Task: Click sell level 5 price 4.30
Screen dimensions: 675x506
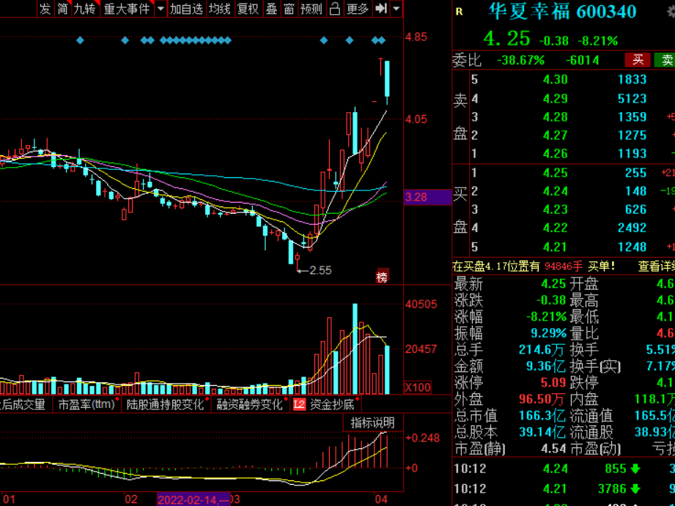Action: pos(556,80)
